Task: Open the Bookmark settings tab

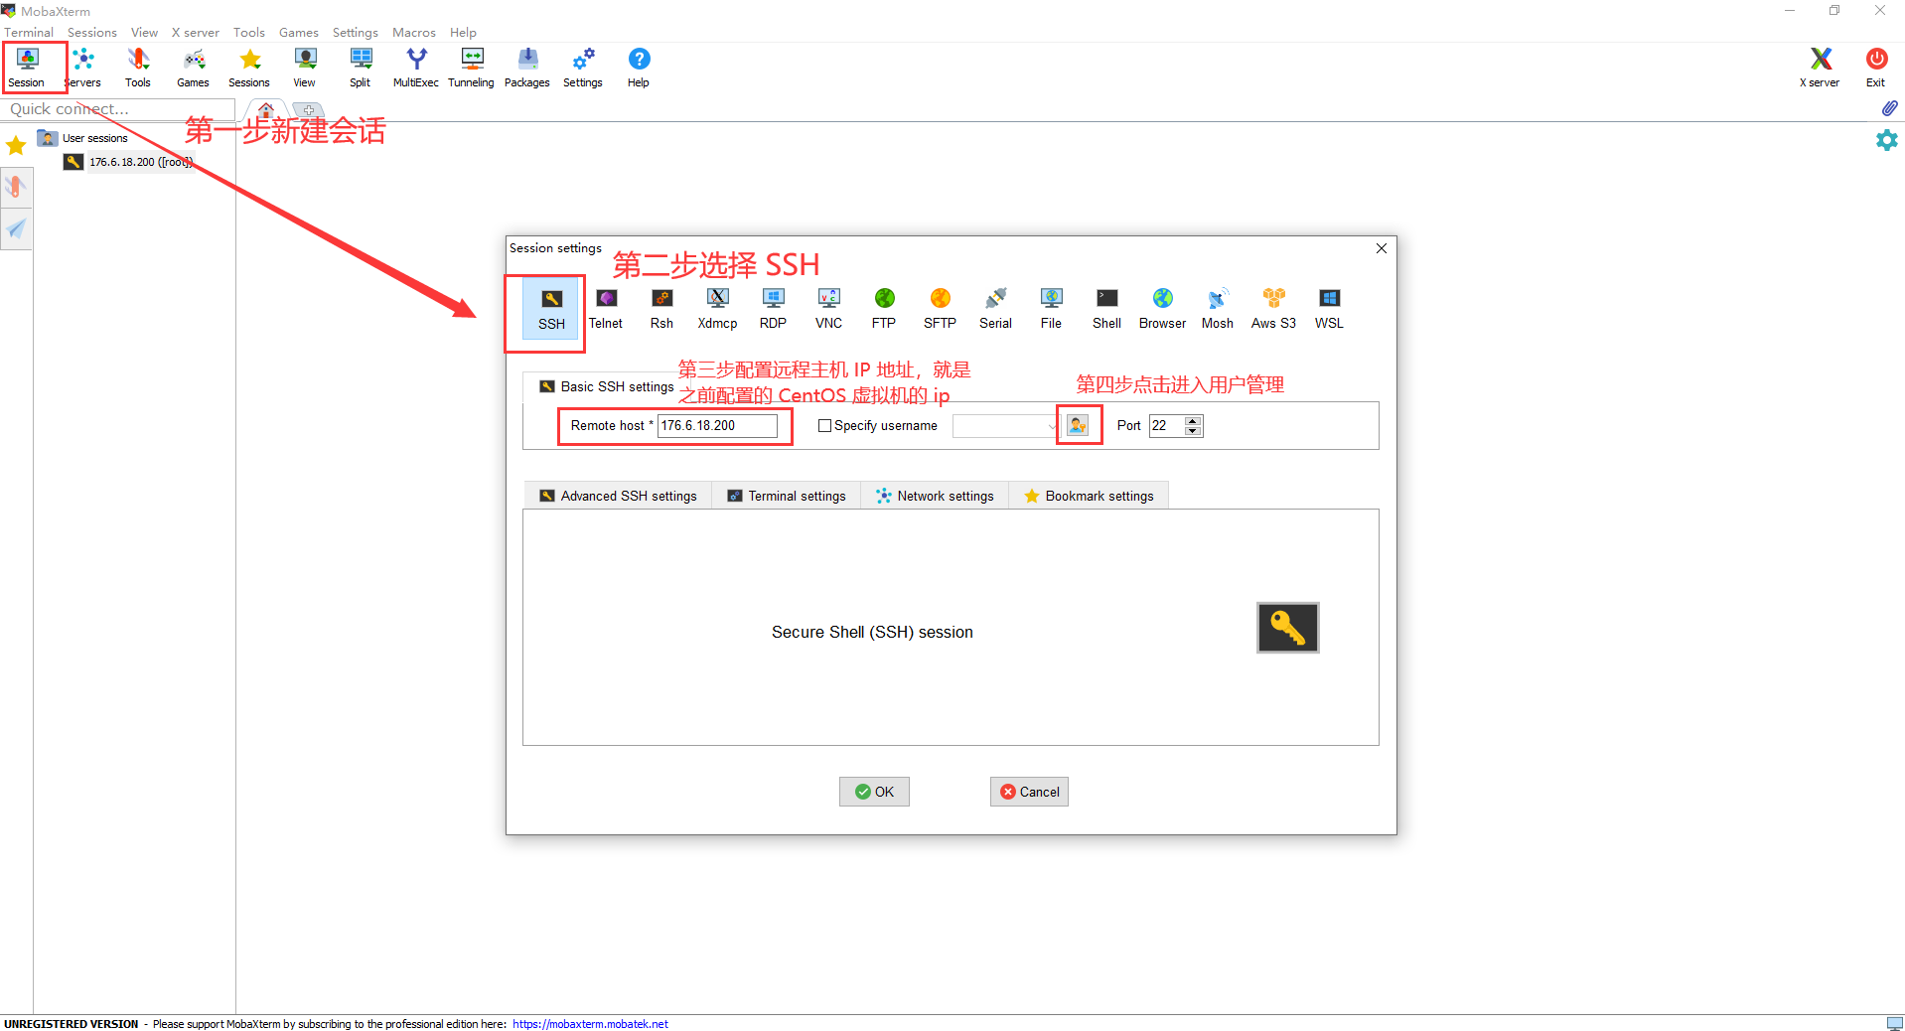Action: [1089, 496]
